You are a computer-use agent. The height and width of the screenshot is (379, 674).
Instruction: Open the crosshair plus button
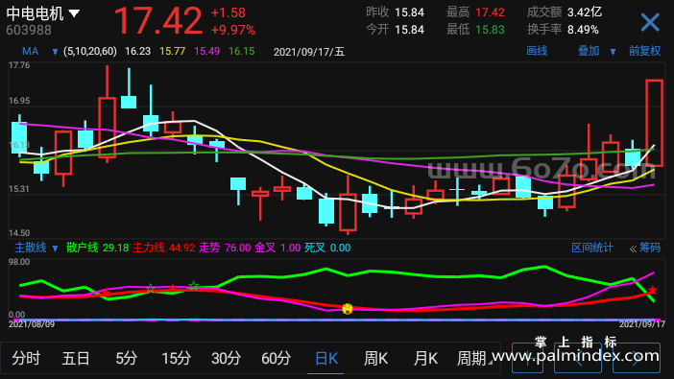[527, 358]
